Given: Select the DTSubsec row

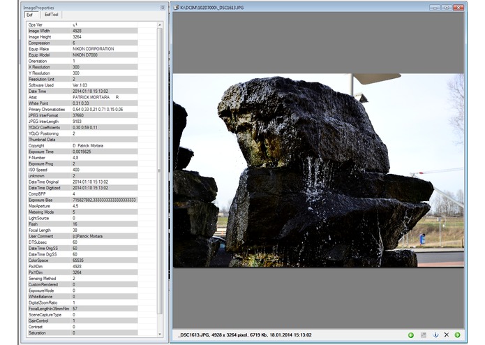Looking at the screenshot, I should (82, 242).
